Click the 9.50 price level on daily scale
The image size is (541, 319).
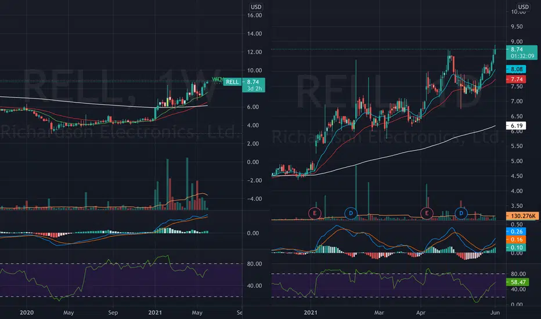pyautogui.click(x=517, y=27)
